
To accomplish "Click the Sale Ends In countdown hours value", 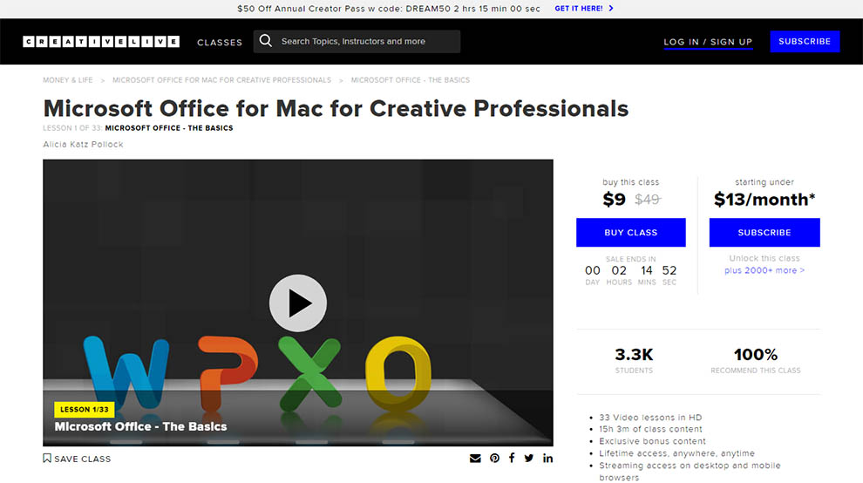I will 619,270.
